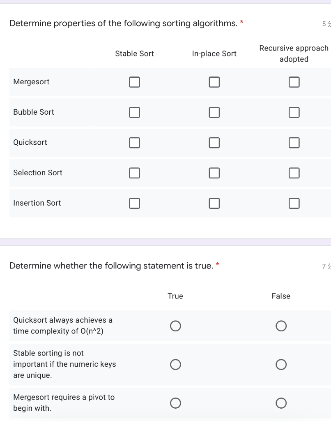Image resolution: width=331 pixels, height=421 pixels.
Task: Tick Recursive approach for Selection Sort
Action: 294,173
